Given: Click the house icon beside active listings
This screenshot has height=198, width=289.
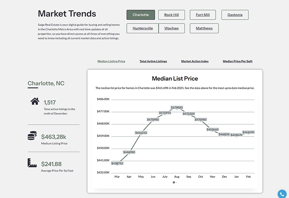Looking at the screenshot, I should click(35, 102).
